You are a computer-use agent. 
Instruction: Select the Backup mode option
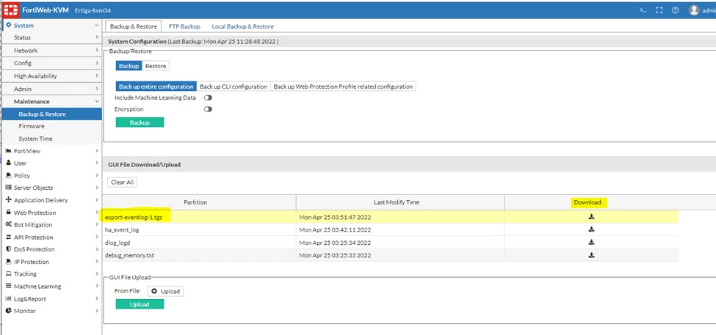point(129,66)
